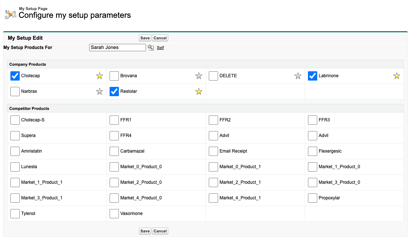409x238 pixels.
Task: Star the Narbrax product
Action: pyautogui.click(x=99, y=92)
